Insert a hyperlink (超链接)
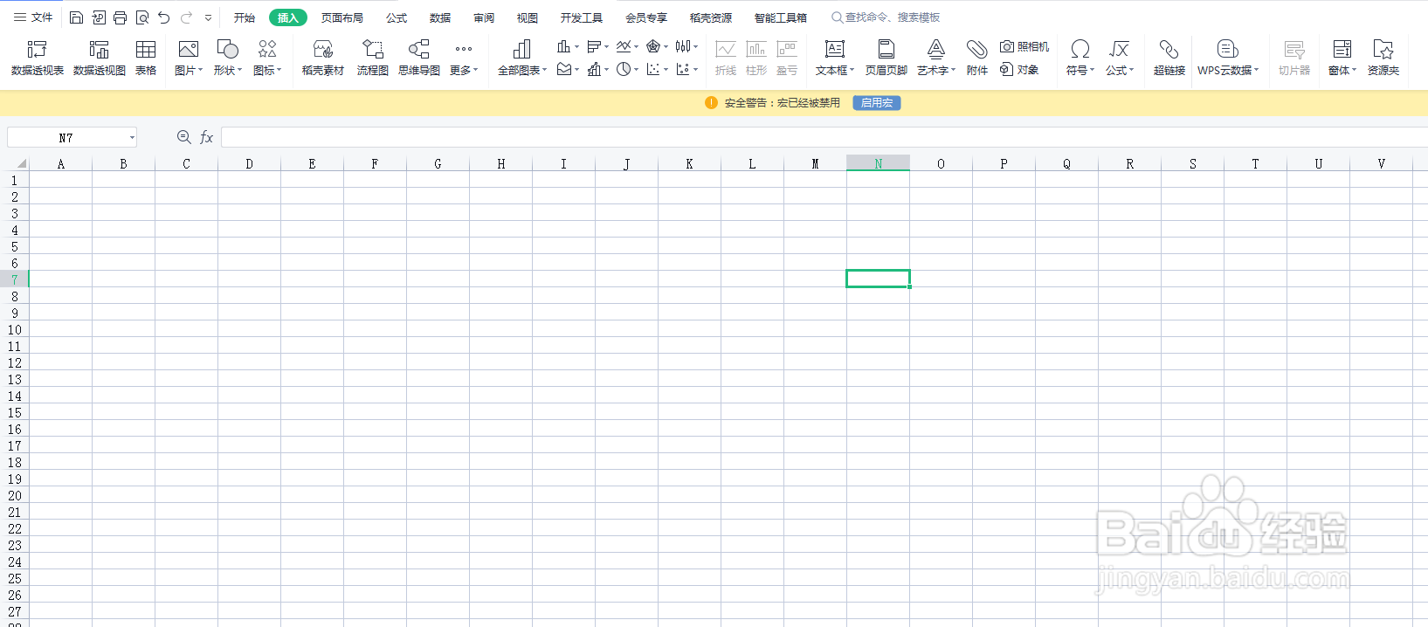Screen dimensions: 1428x627 (x=1169, y=59)
